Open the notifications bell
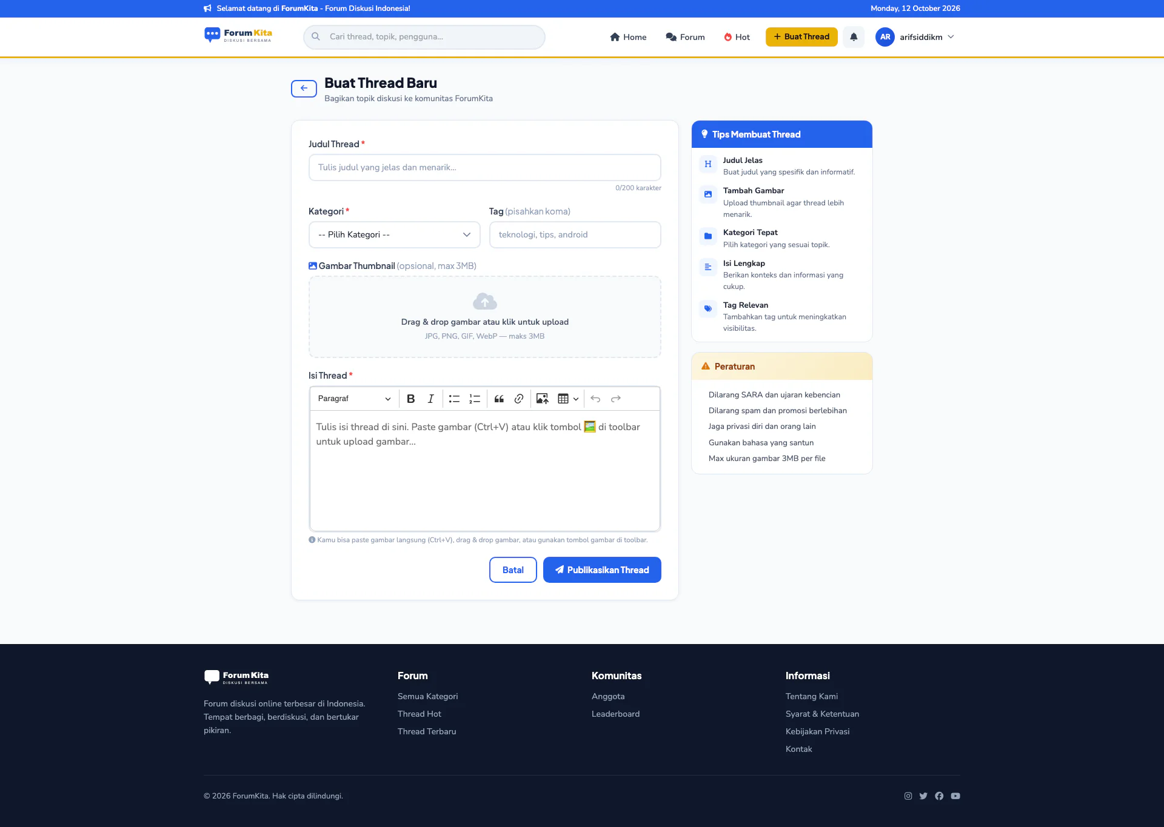This screenshot has height=827, width=1164. coord(854,37)
